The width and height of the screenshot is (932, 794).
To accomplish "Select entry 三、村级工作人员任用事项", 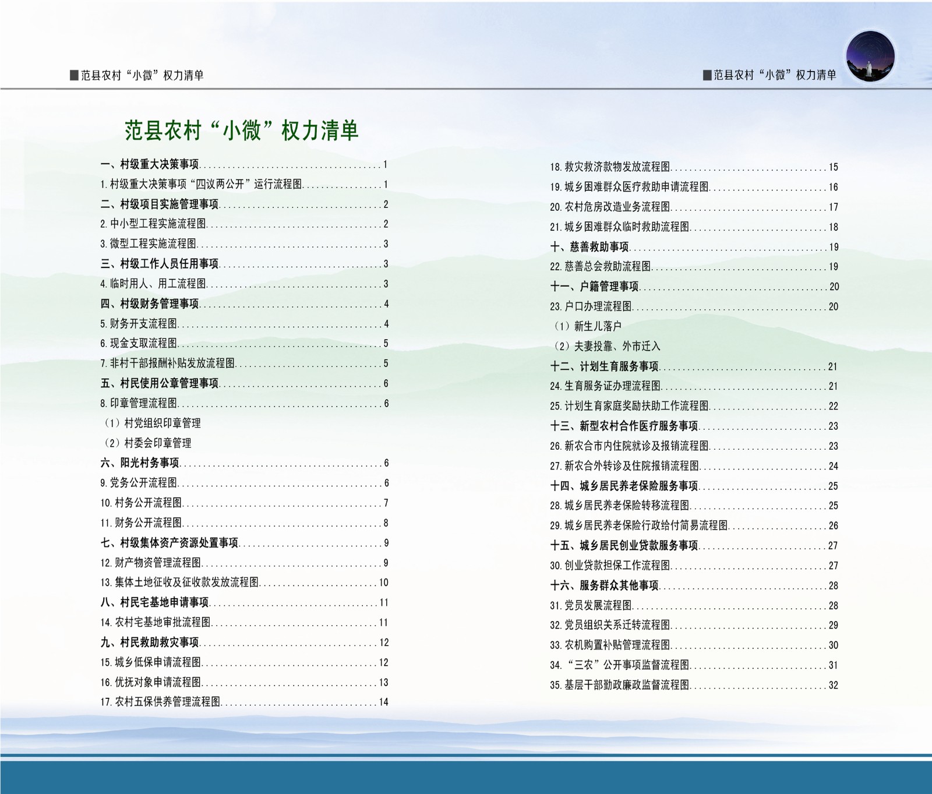I will coord(244,264).
